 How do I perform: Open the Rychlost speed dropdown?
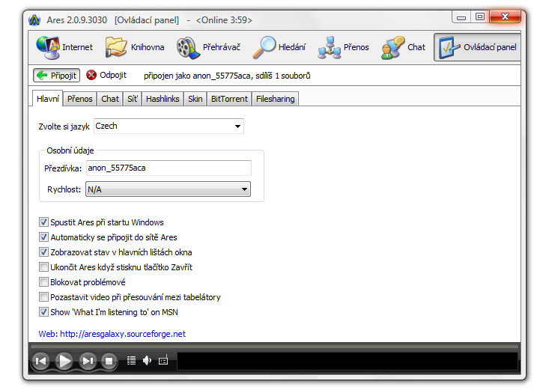(x=168, y=189)
